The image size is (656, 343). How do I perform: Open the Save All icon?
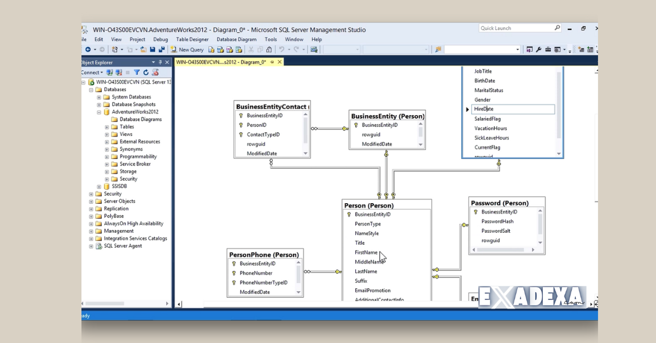tap(161, 50)
